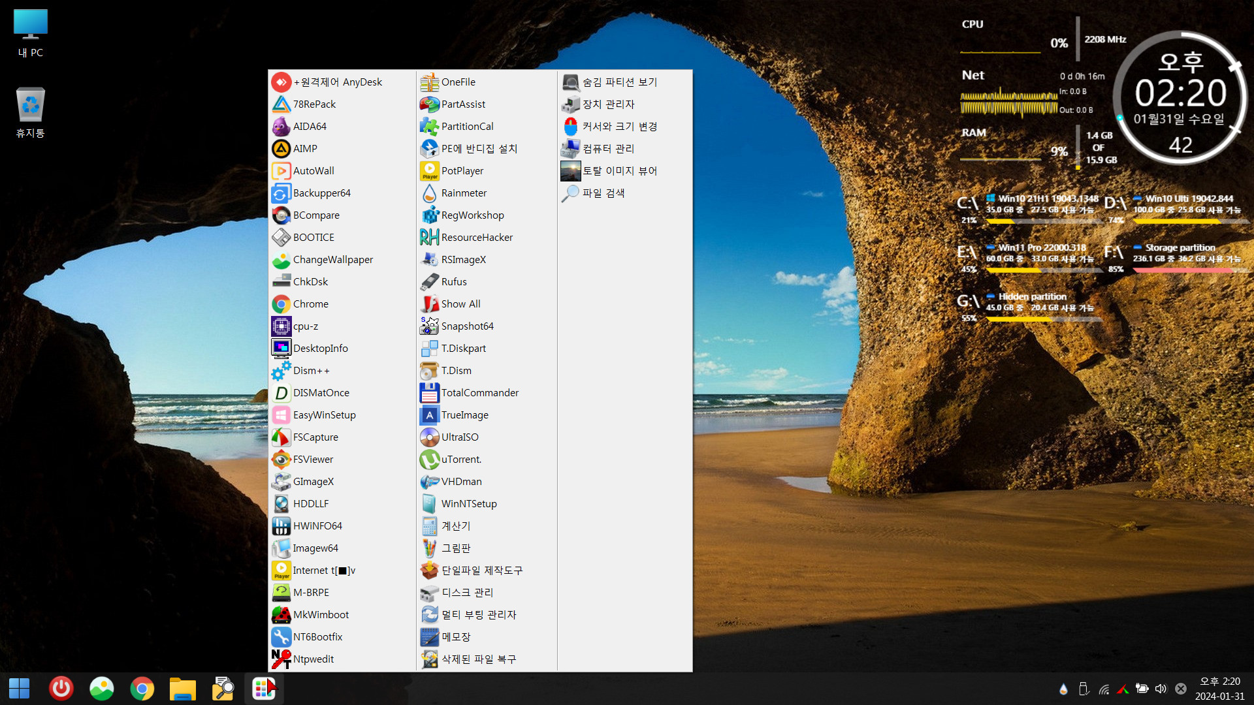Click the search magnifier icon in taskbar
Viewport: 1254px width, 705px height.
pyautogui.click(x=223, y=688)
